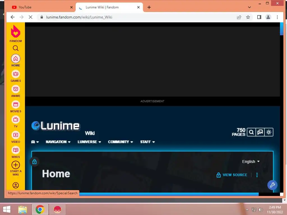The image size is (287, 215).
Task: Bookmark this page with the star
Action: (248, 17)
